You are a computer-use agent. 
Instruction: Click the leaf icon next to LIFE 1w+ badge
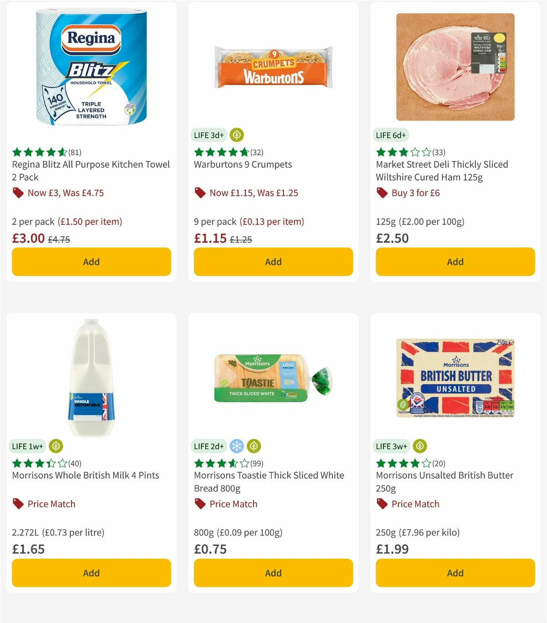click(56, 446)
